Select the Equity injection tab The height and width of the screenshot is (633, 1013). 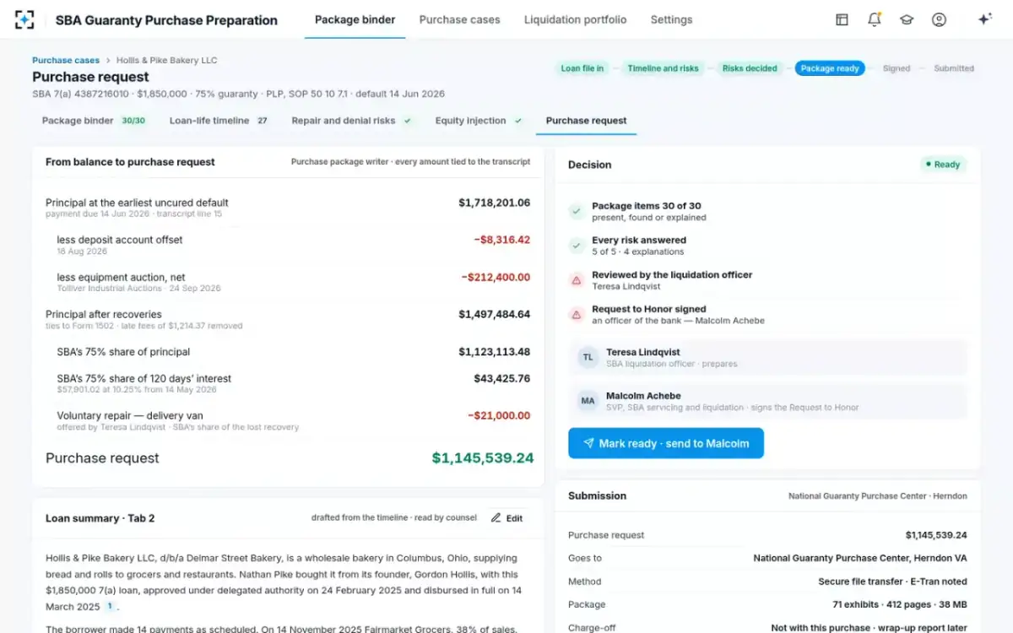click(x=479, y=121)
